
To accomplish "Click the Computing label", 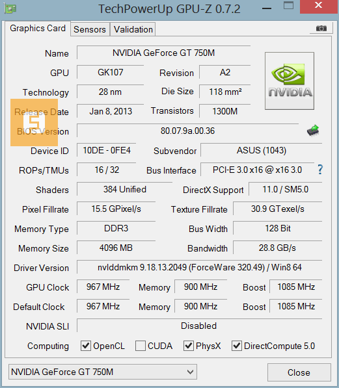I will (48, 346).
